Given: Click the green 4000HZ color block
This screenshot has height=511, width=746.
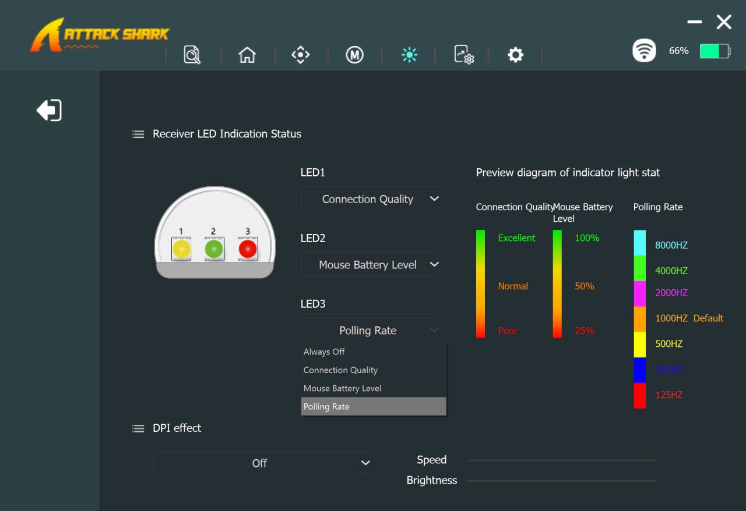Looking at the screenshot, I should tap(640, 269).
